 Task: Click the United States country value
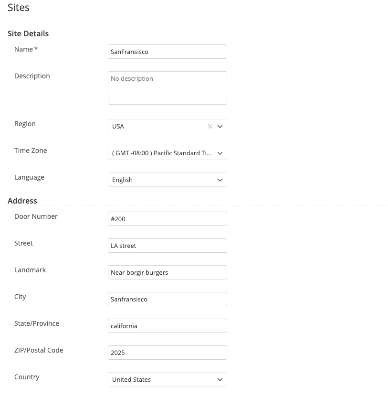(131, 379)
